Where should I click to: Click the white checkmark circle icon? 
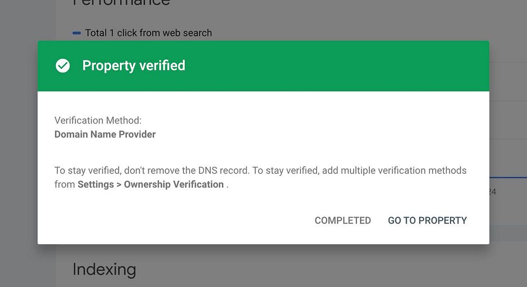tap(63, 66)
